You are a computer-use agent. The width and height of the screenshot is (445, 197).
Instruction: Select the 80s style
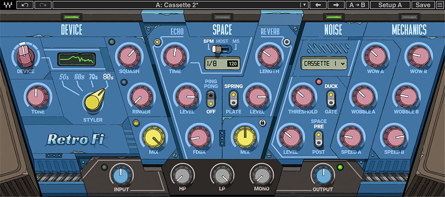pos(108,77)
